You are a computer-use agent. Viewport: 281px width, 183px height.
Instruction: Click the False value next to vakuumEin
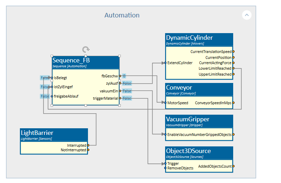127,91
